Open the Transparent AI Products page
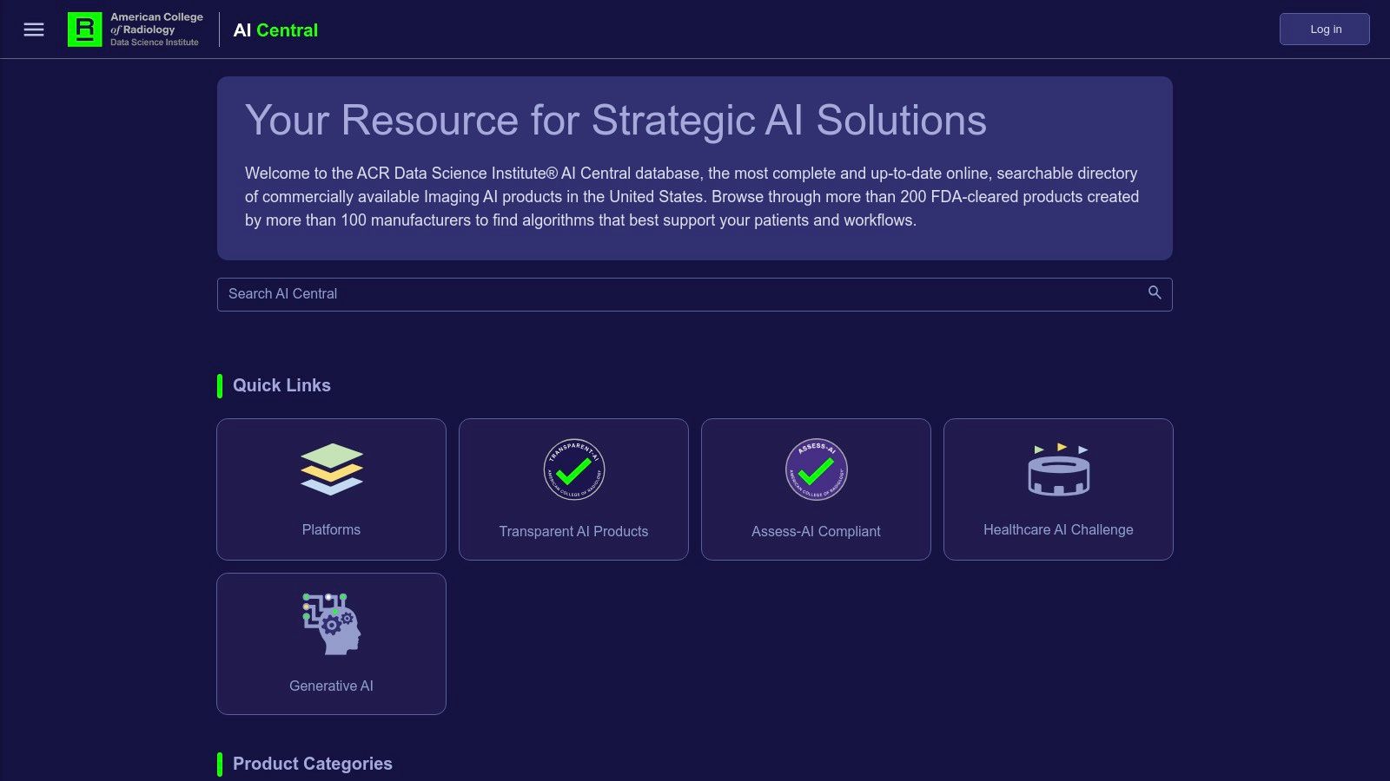The width and height of the screenshot is (1390, 781). click(573, 489)
